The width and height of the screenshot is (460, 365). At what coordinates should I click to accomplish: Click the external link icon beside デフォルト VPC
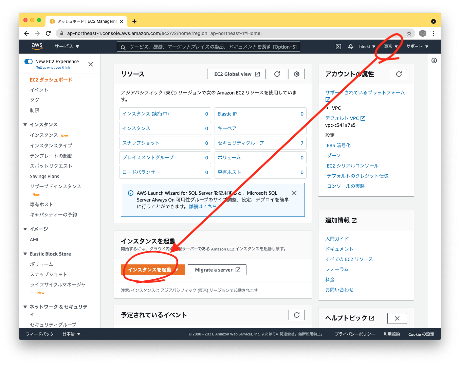coord(363,118)
